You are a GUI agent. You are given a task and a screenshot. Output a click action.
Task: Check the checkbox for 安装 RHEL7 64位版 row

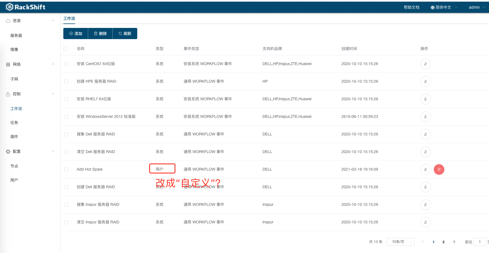pos(66,99)
